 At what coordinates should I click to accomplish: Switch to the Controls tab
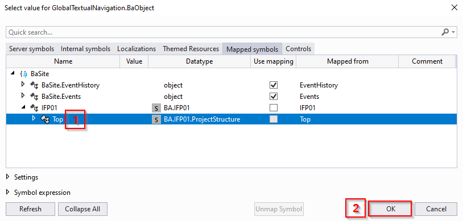(x=298, y=49)
